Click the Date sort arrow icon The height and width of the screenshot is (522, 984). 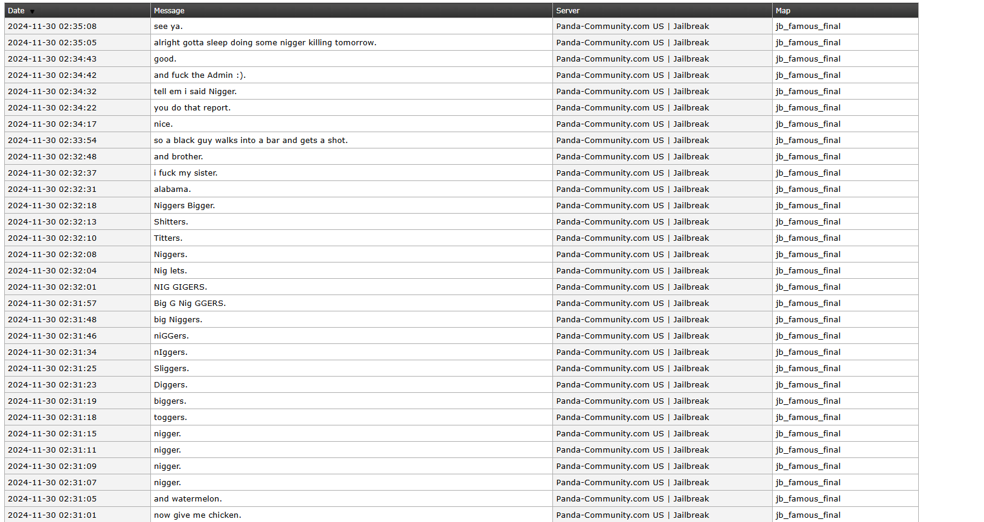tap(32, 11)
